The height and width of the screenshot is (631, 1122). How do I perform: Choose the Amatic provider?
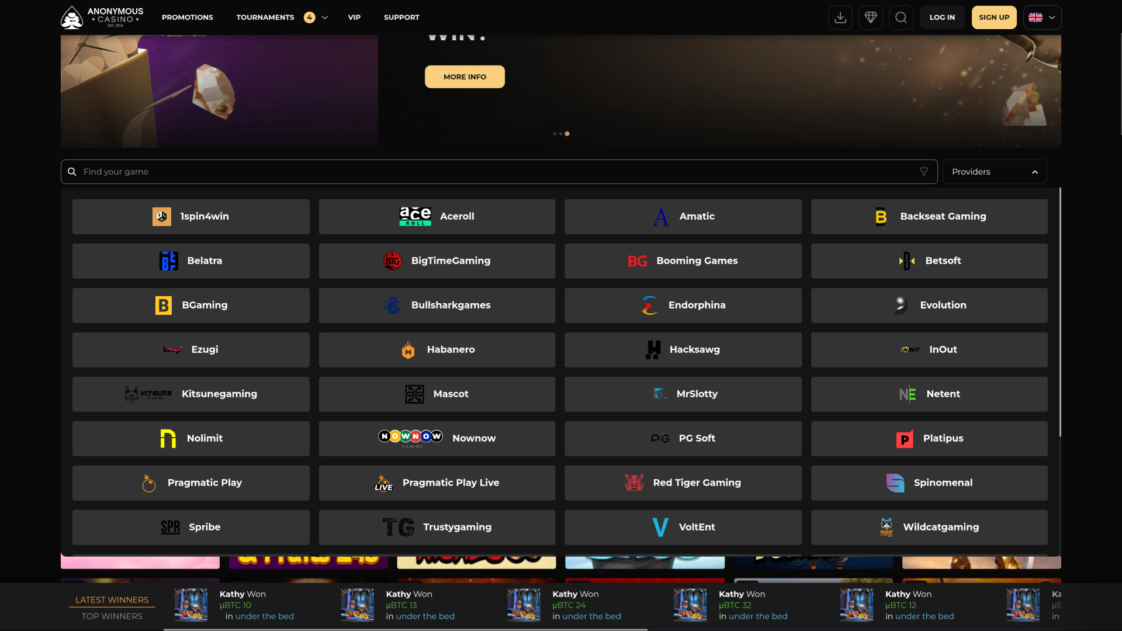tap(683, 217)
